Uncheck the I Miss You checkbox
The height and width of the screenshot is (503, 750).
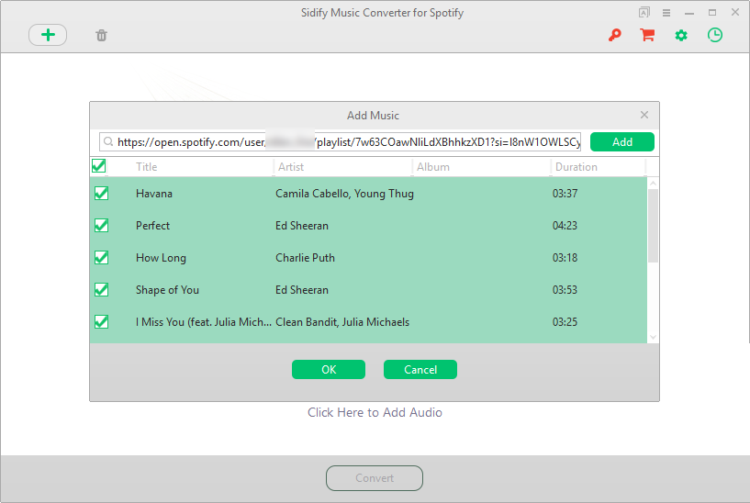(101, 322)
